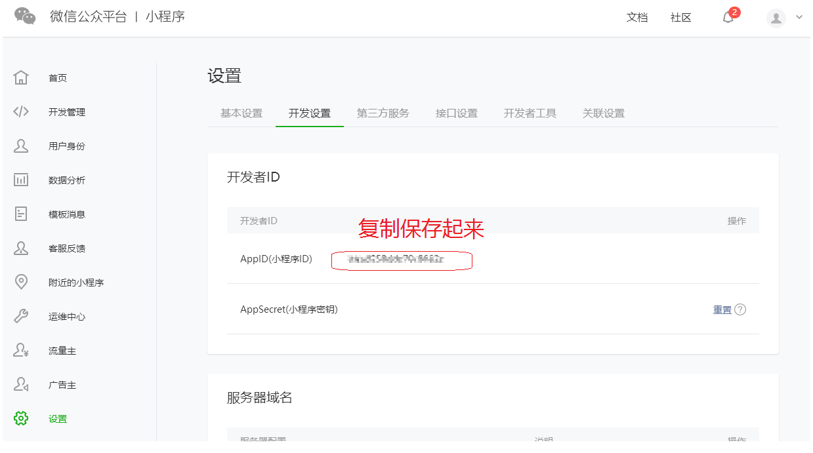Viewport: 813px width, 453px height.
Task: Switch to the 第三方服务 tab
Action: [x=383, y=113]
